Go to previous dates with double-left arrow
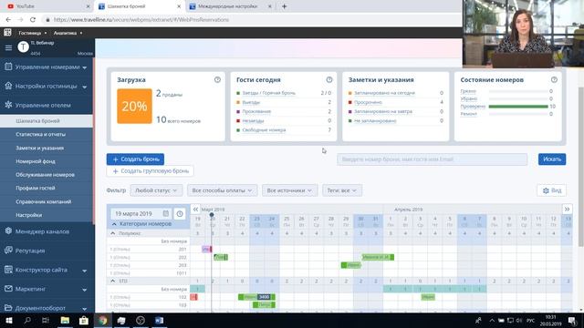584x328 pixels. pos(195,210)
